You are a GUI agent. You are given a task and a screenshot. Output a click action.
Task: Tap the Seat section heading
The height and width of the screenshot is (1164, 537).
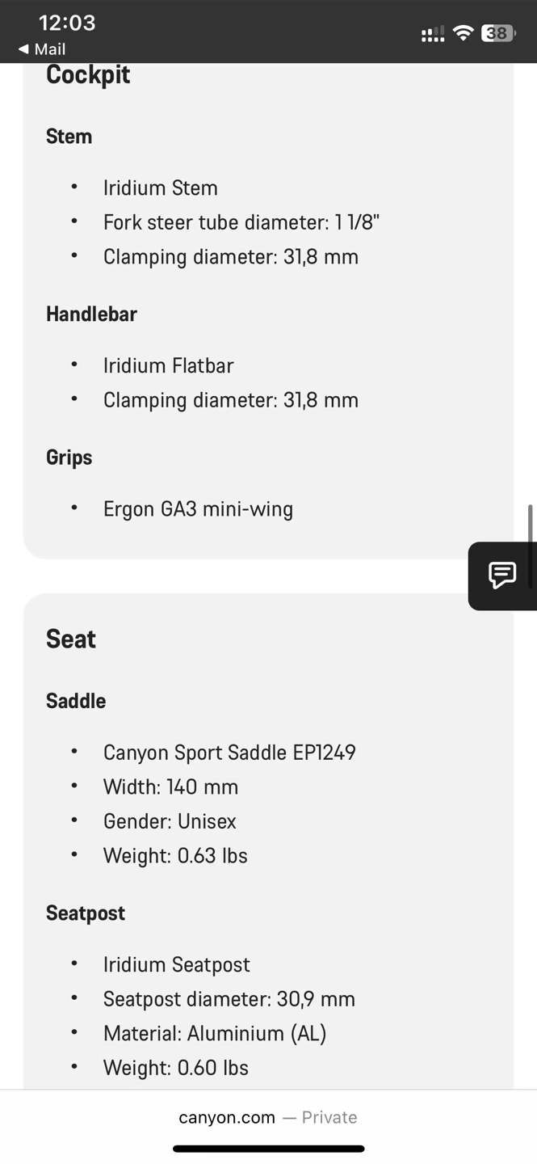71,639
